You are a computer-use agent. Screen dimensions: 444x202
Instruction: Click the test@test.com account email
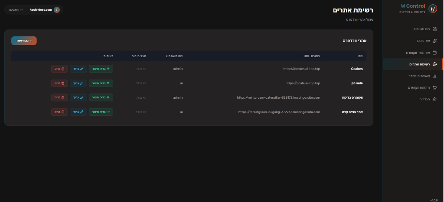pyautogui.click(x=41, y=10)
